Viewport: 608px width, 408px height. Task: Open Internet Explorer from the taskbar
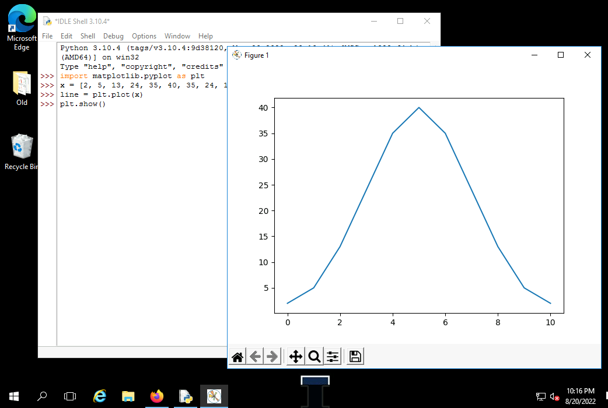click(x=100, y=396)
